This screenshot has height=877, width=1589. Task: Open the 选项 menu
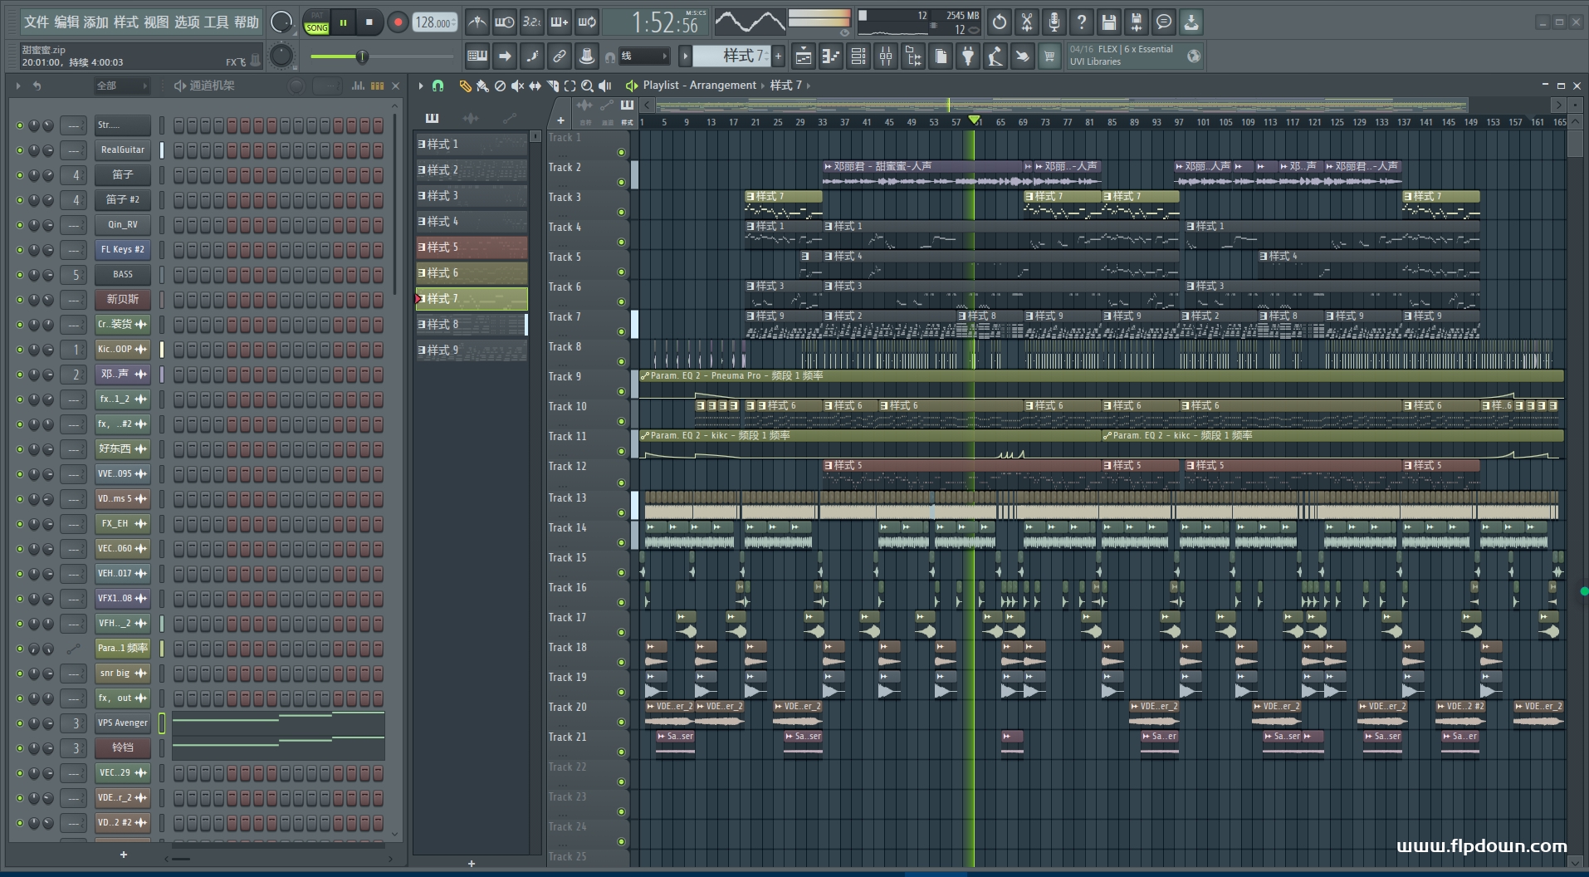coord(186,22)
